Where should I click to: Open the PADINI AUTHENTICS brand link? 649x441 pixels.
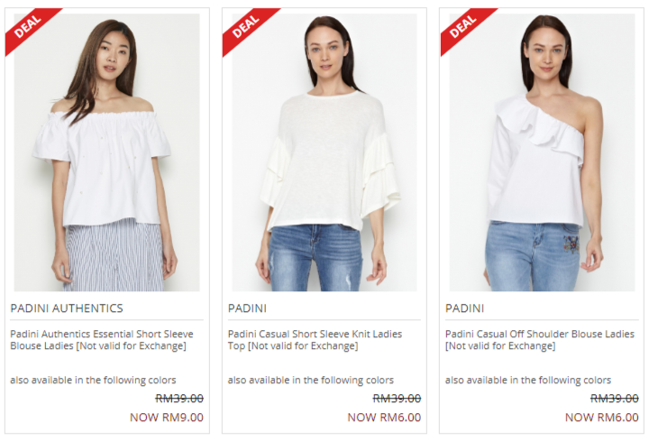(x=67, y=308)
